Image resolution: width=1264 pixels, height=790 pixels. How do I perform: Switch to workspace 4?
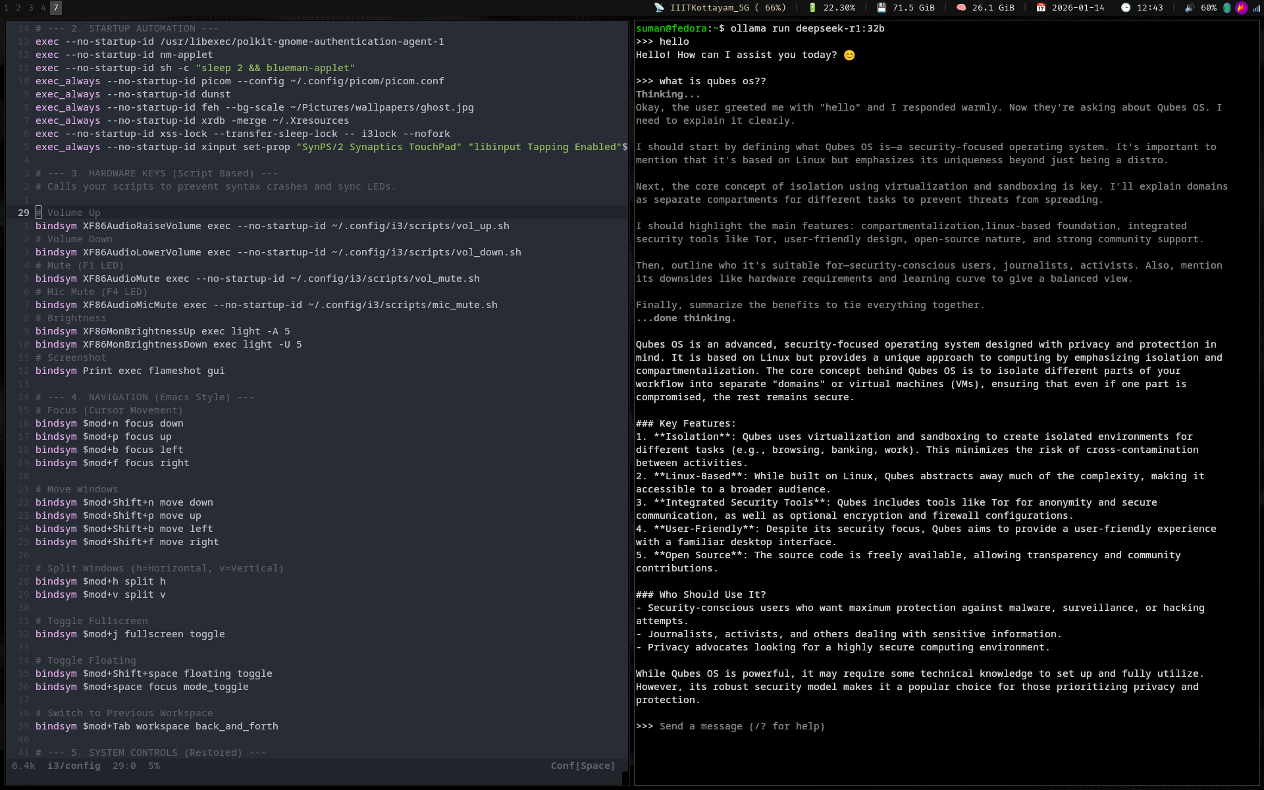[x=41, y=8]
